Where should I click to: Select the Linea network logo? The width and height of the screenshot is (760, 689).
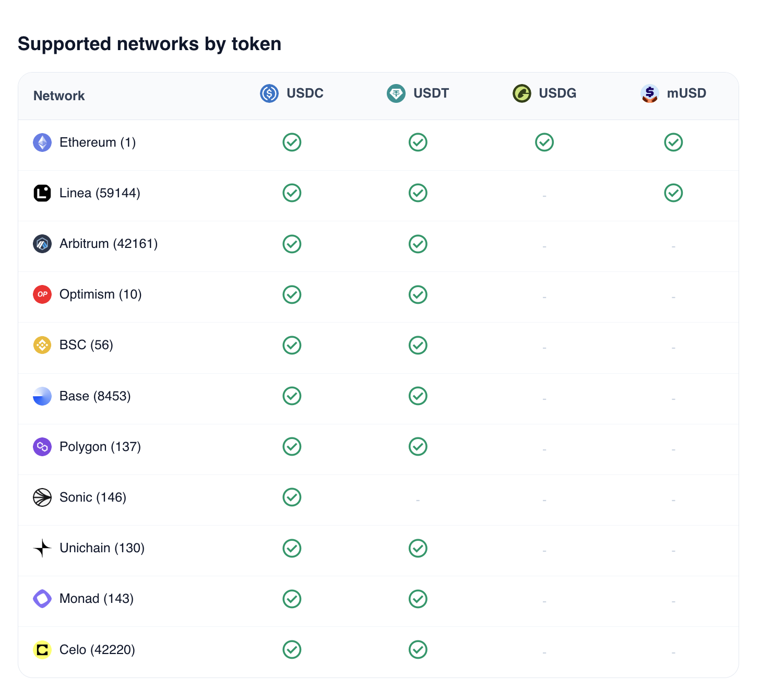pos(42,193)
